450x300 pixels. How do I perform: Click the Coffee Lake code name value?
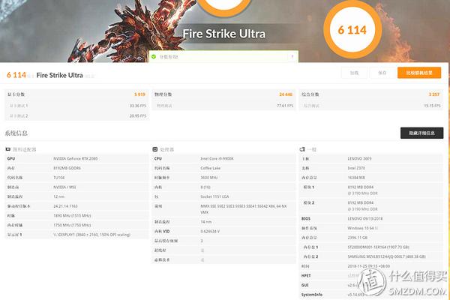(210, 168)
